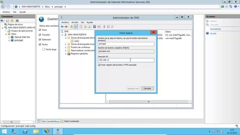
Task: Click the Cancelar button in Host nuevo dialog
Action: [x=147, y=88]
